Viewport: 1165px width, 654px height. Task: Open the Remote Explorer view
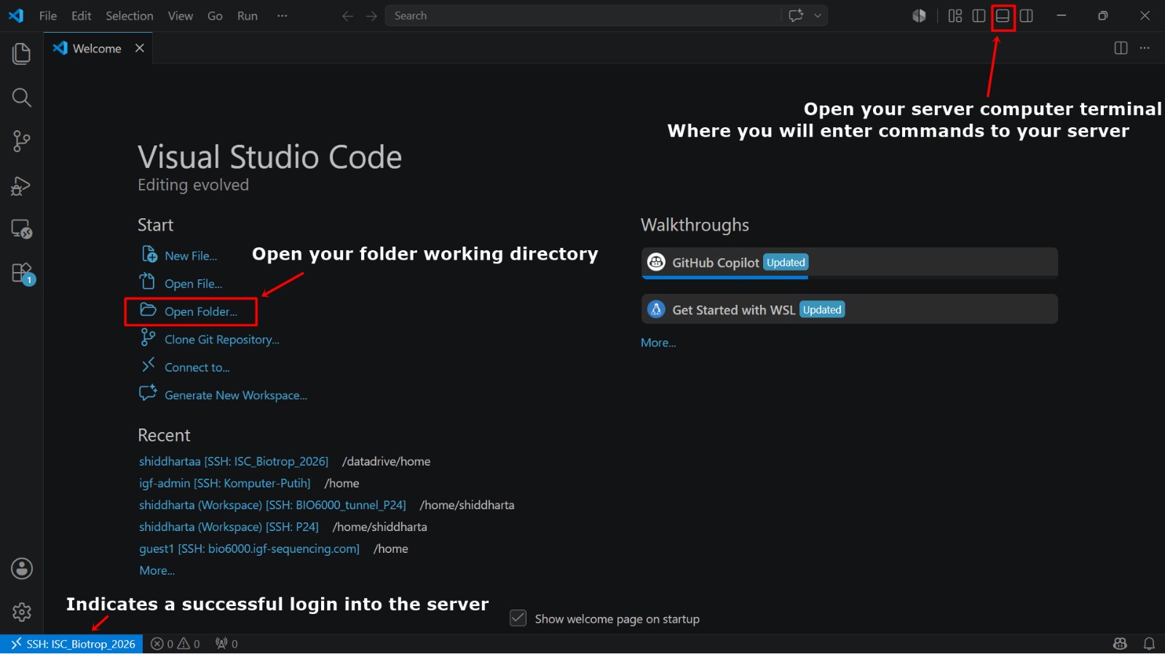[x=22, y=229]
